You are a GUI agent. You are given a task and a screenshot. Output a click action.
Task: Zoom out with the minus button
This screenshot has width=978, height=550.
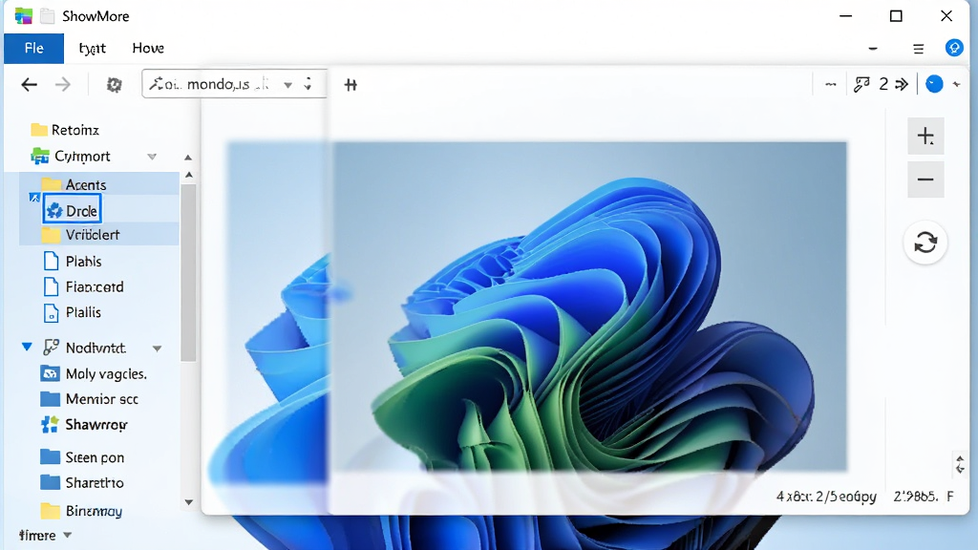[925, 180]
